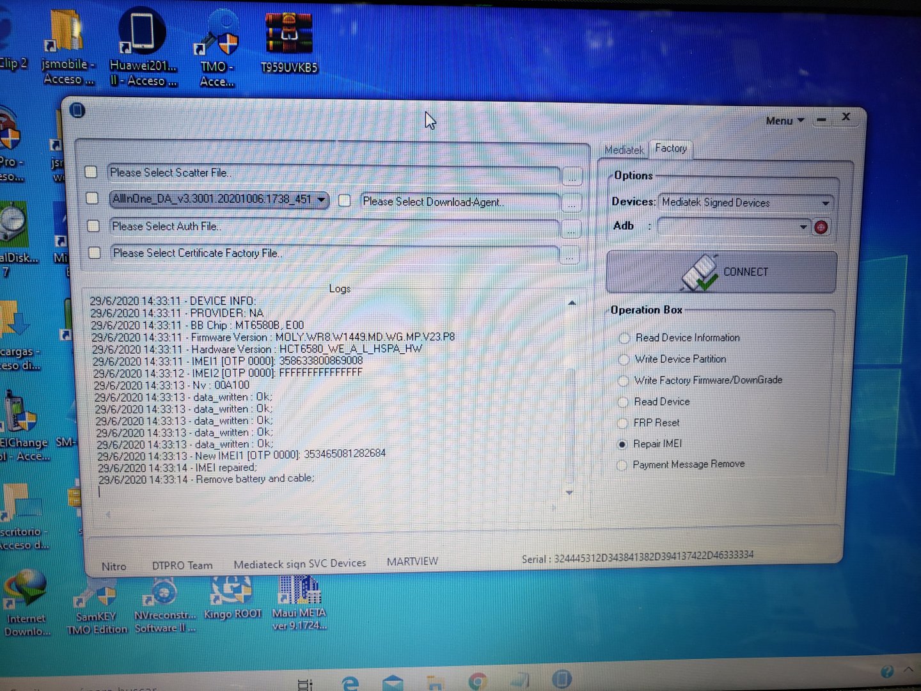Select Write Device Partition option
This screenshot has width=921, height=691.
tap(624, 360)
